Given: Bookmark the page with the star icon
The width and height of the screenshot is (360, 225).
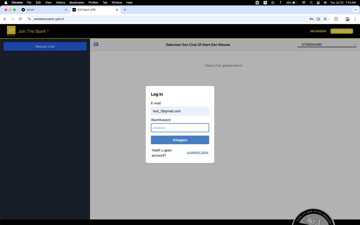Looking at the screenshot, I should pos(325,19).
